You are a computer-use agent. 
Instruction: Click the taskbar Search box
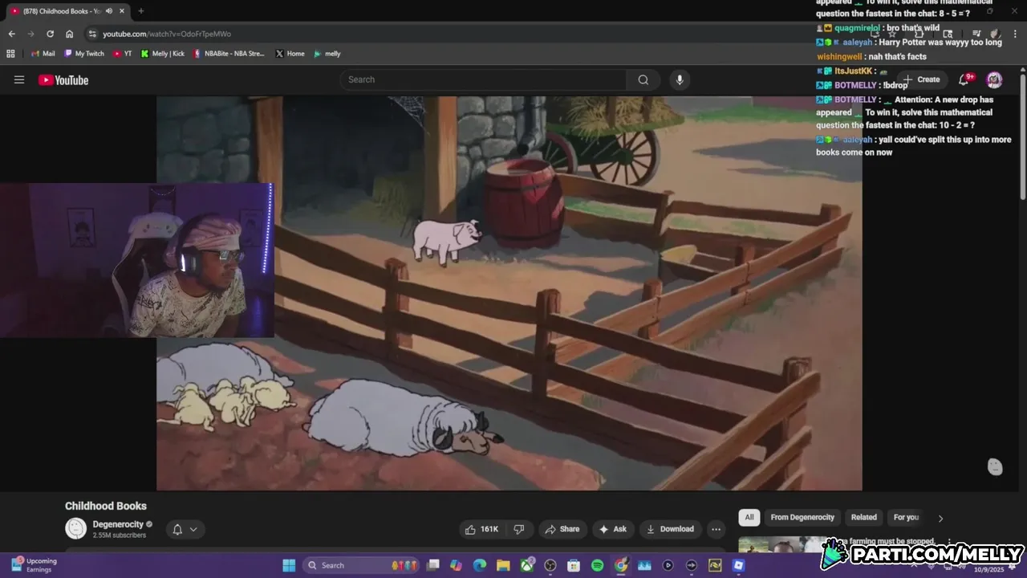coord(361,565)
